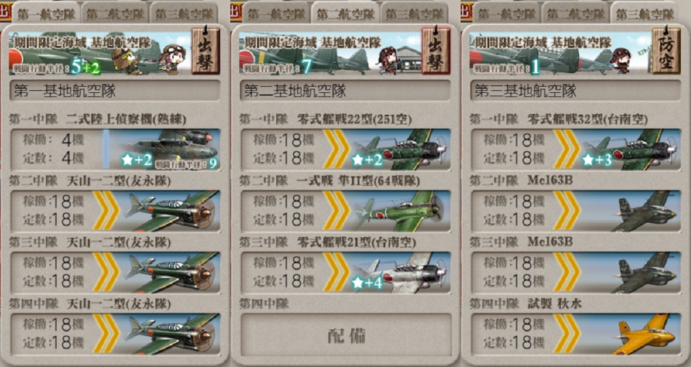Click the 配備 button in fourth squadron
This screenshot has height=367, width=691.
346,335
